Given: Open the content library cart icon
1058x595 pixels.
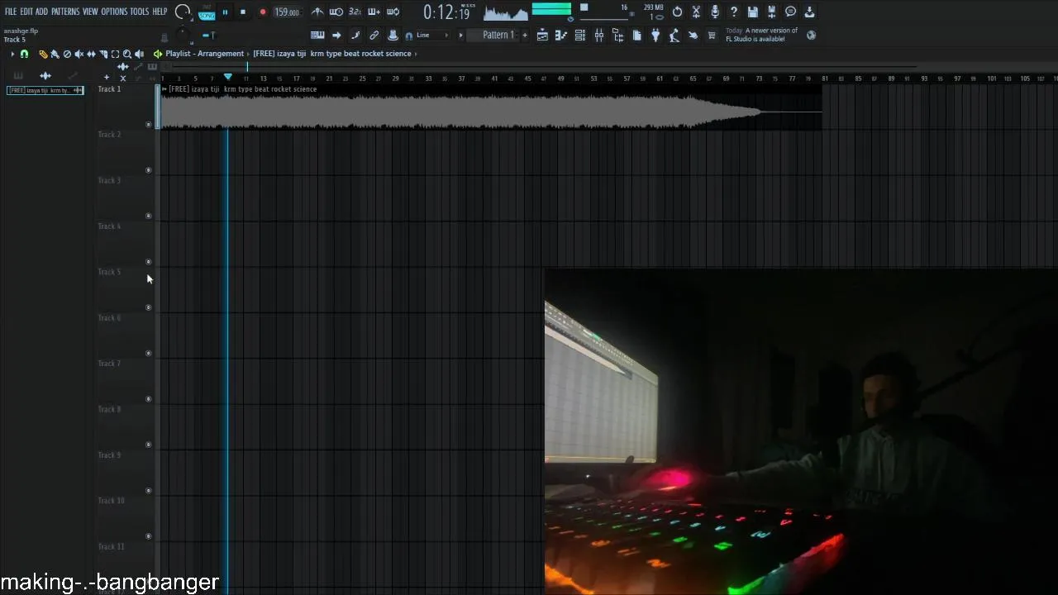Looking at the screenshot, I should [x=712, y=36].
